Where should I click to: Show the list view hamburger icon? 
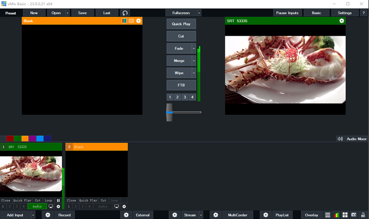click(x=328, y=215)
